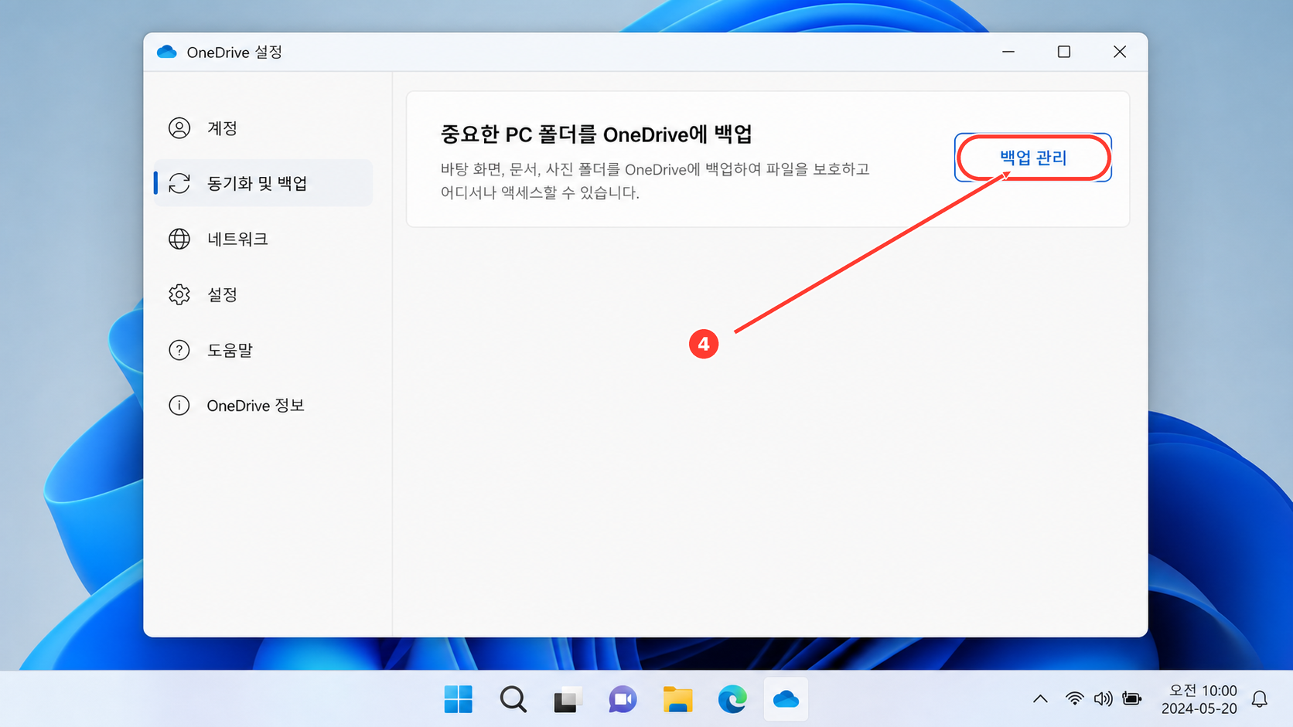The width and height of the screenshot is (1293, 727).
Task: Open Task View from the taskbar
Action: point(567,700)
